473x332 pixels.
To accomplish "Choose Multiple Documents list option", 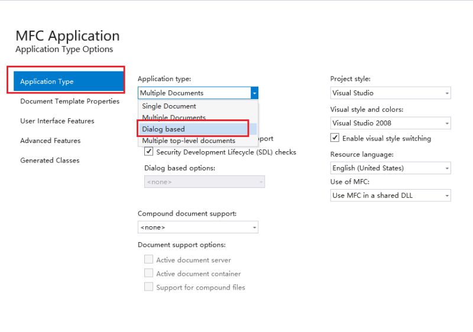I will (x=198, y=117).
